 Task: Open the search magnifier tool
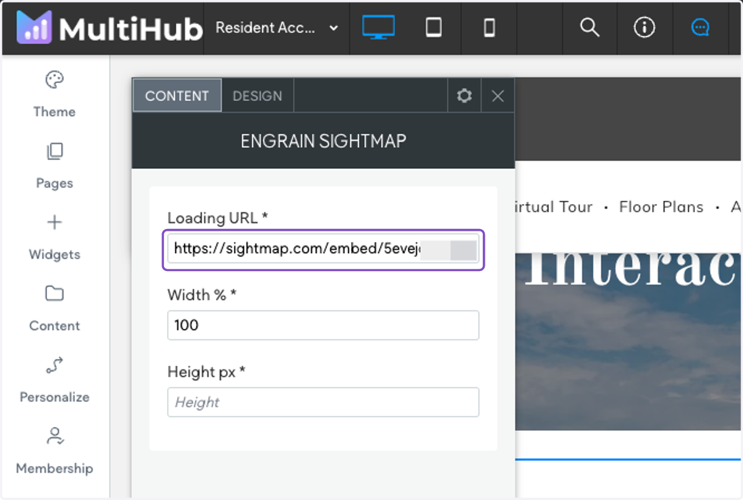589,28
